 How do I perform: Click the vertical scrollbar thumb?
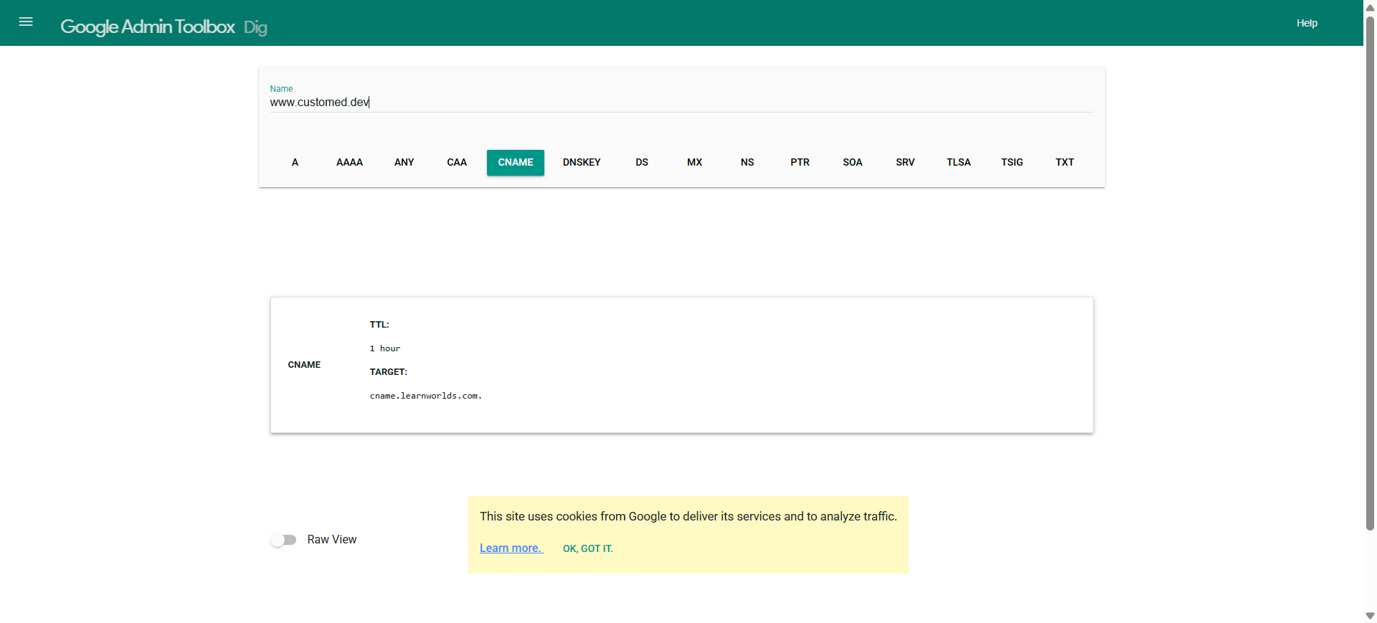(1370, 272)
